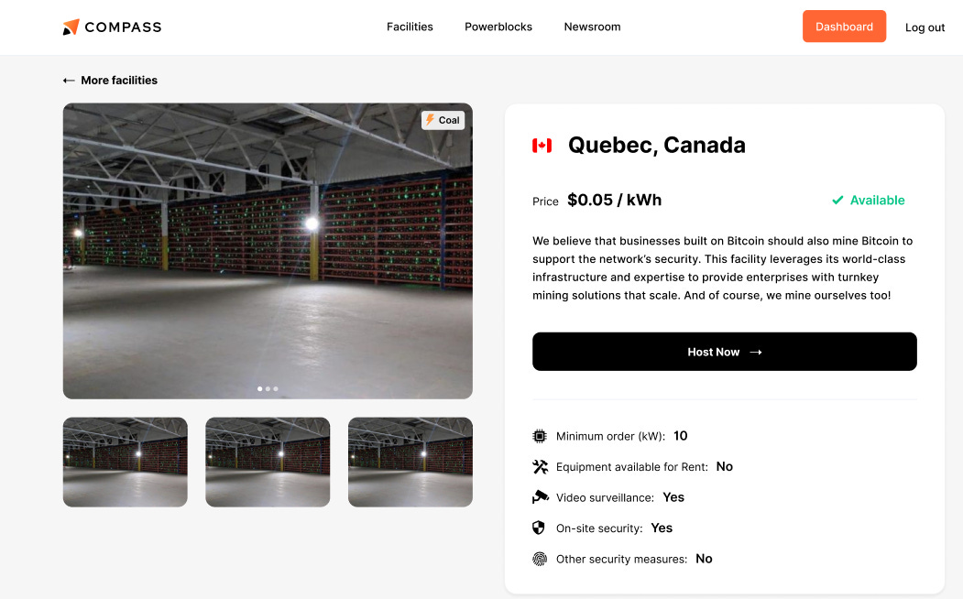Return via the More facilities link

(x=117, y=81)
